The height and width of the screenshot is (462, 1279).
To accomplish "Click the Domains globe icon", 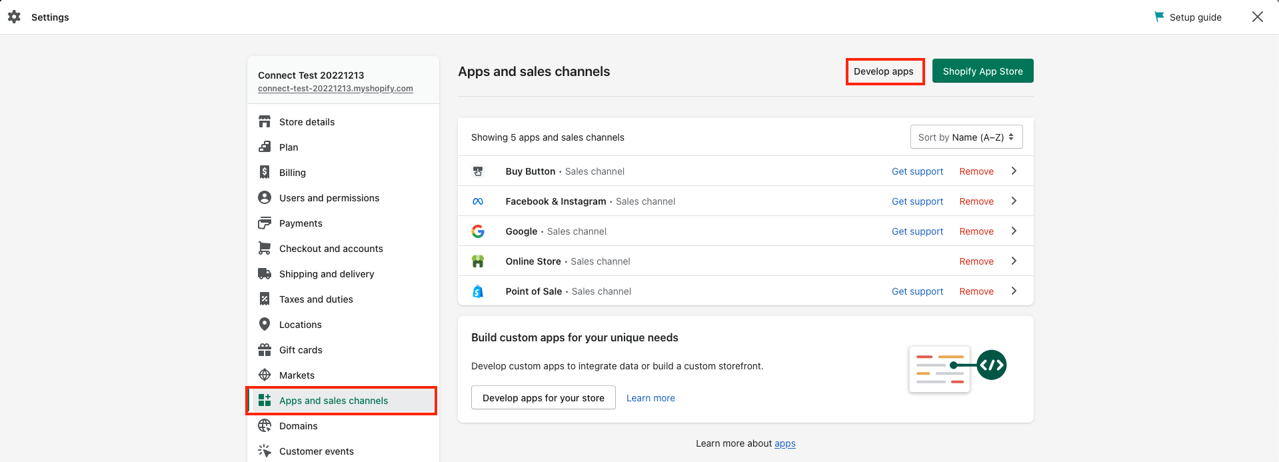I will tap(265, 425).
